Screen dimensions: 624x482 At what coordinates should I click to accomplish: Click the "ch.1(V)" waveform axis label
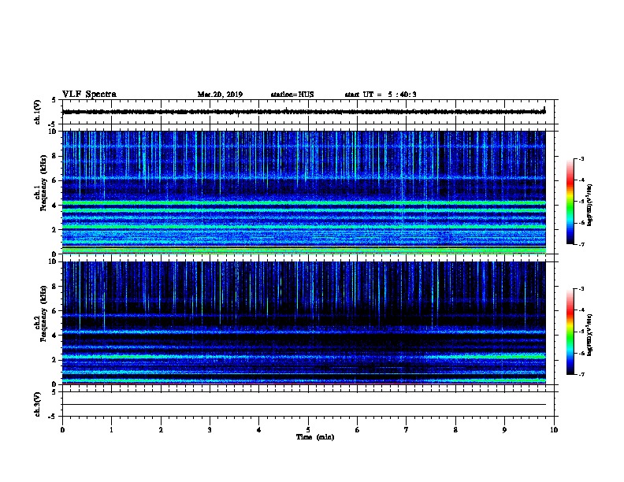coord(37,112)
